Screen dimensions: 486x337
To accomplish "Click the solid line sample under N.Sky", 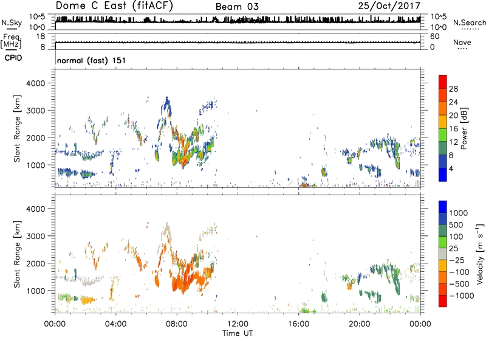I will [x=12, y=29].
